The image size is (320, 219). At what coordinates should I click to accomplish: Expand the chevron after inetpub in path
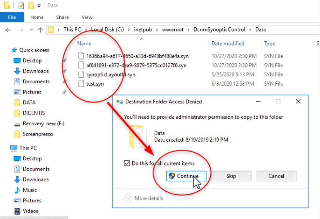pos(157,30)
